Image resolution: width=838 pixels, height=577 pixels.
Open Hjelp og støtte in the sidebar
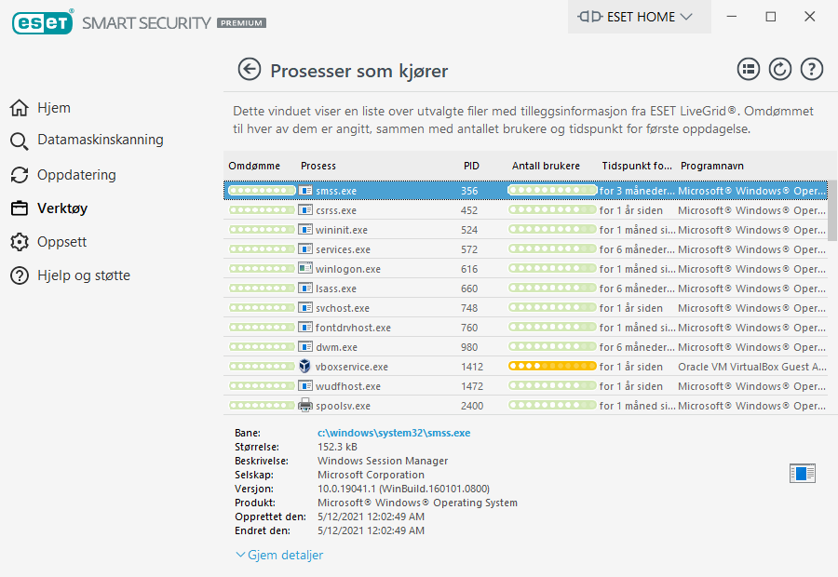[x=84, y=275]
